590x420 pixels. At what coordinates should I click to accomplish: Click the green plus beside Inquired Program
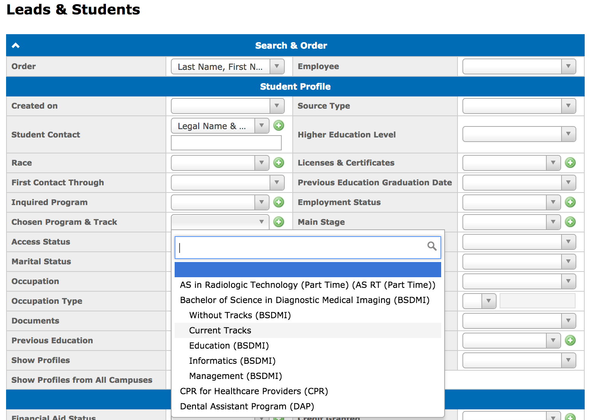[279, 202]
